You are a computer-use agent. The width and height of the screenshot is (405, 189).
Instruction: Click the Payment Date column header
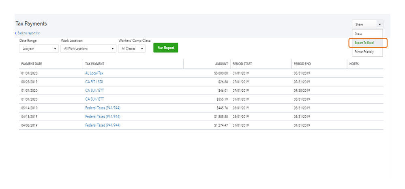click(x=32, y=64)
